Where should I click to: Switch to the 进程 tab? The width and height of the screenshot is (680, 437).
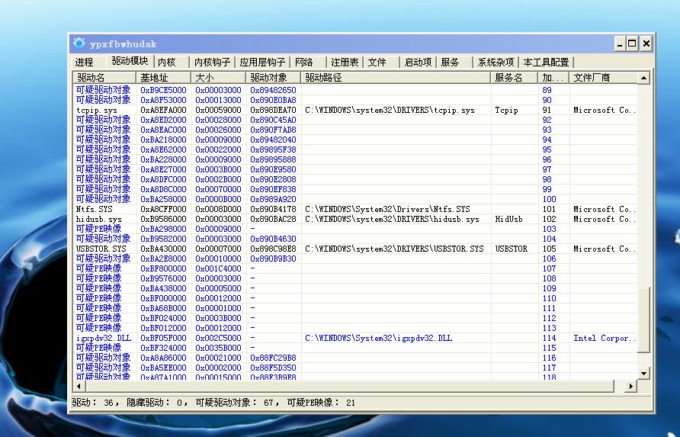coord(84,62)
